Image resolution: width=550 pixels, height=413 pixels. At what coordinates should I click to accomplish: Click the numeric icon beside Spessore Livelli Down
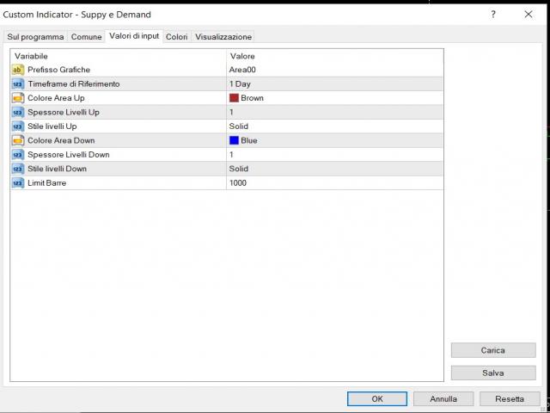coord(18,155)
